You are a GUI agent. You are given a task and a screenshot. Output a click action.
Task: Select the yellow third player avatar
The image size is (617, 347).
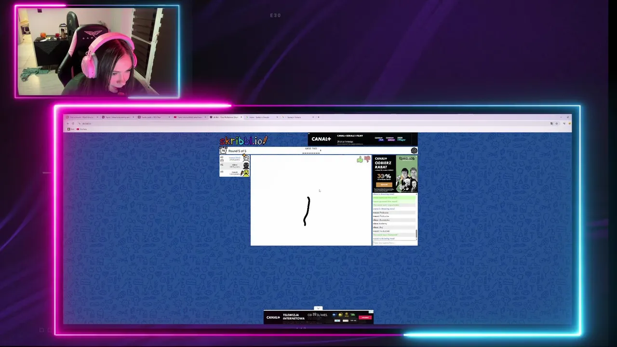(246, 173)
